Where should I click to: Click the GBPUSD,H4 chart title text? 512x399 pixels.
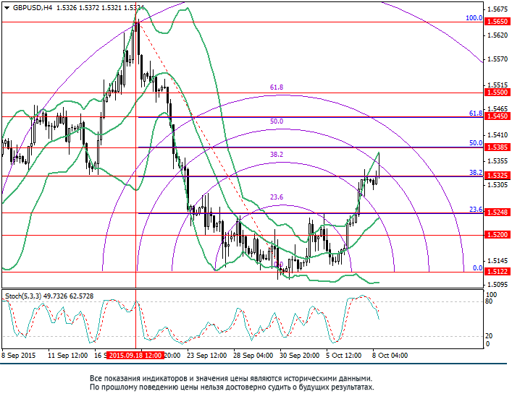[33, 8]
